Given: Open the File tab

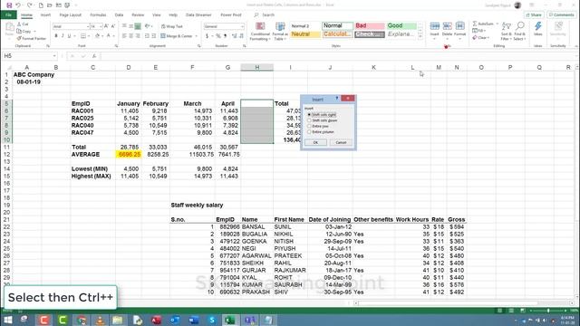Looking at the screenshot, I should coord(8,15).
